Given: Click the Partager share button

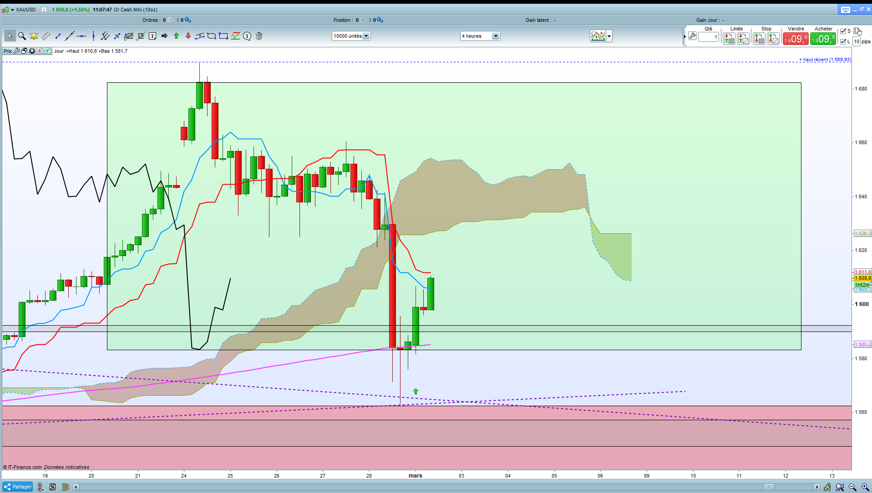Looking at the screenshot, I should coord(18,487).
